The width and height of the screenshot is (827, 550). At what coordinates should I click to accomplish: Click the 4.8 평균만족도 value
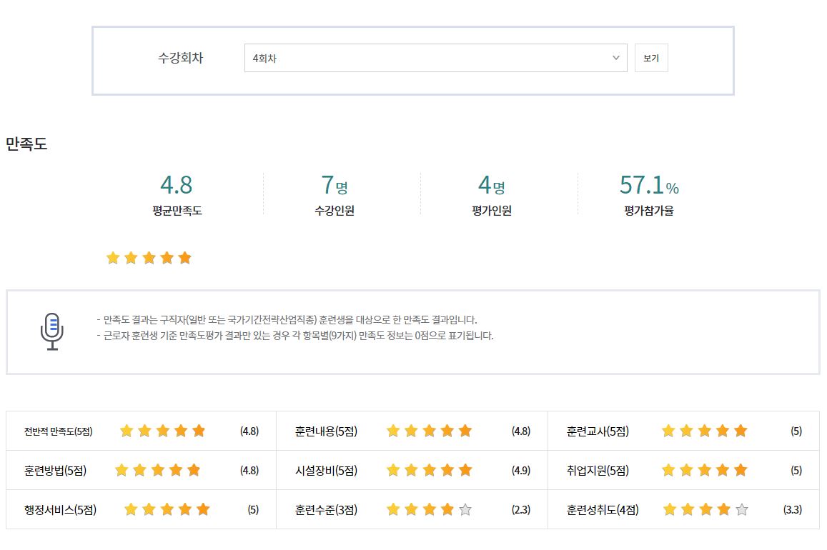tap(176, 185)
